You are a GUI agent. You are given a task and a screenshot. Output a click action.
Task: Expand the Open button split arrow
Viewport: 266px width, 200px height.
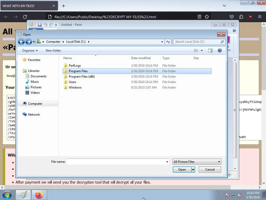click(193, 169)
